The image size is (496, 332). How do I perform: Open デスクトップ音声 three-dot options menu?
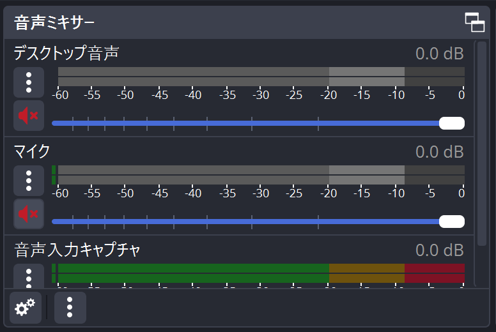tap(29, 82)
